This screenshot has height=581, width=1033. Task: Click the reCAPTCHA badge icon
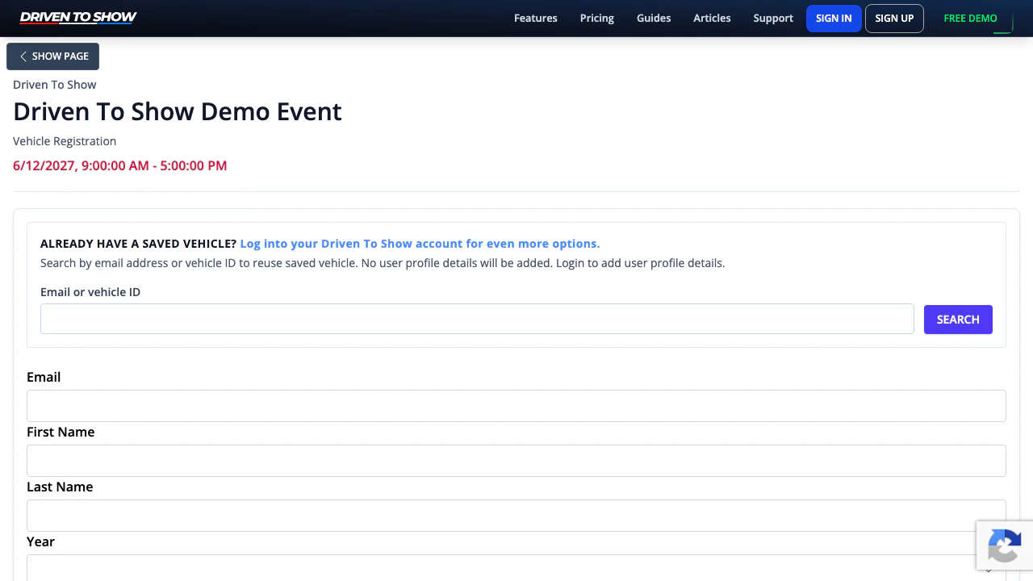pos(1005,546)
